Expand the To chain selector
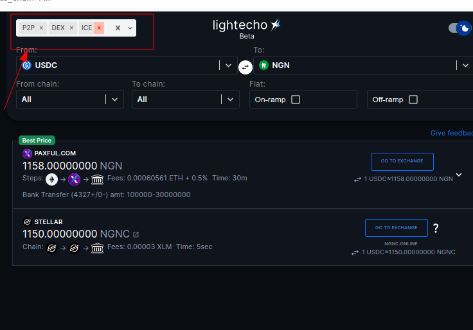Image resolution: width=473 pixels, height=330 pixels. [x=186, y=99]
